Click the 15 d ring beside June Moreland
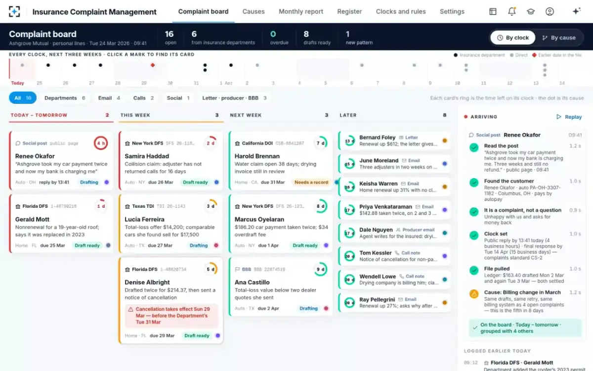Screen dimensions: 593x371 tap(349, 164)
